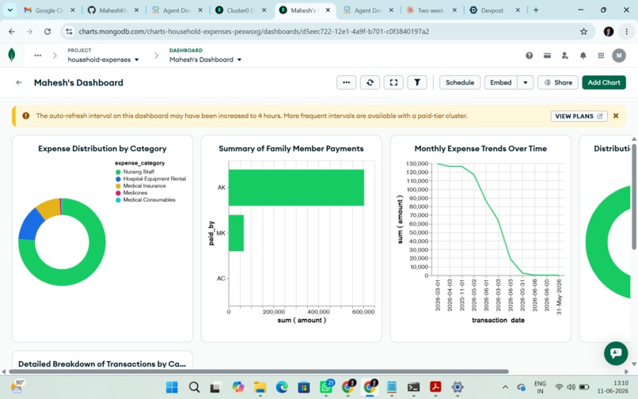Reload the browser page
638x399 pixels.
47,32
